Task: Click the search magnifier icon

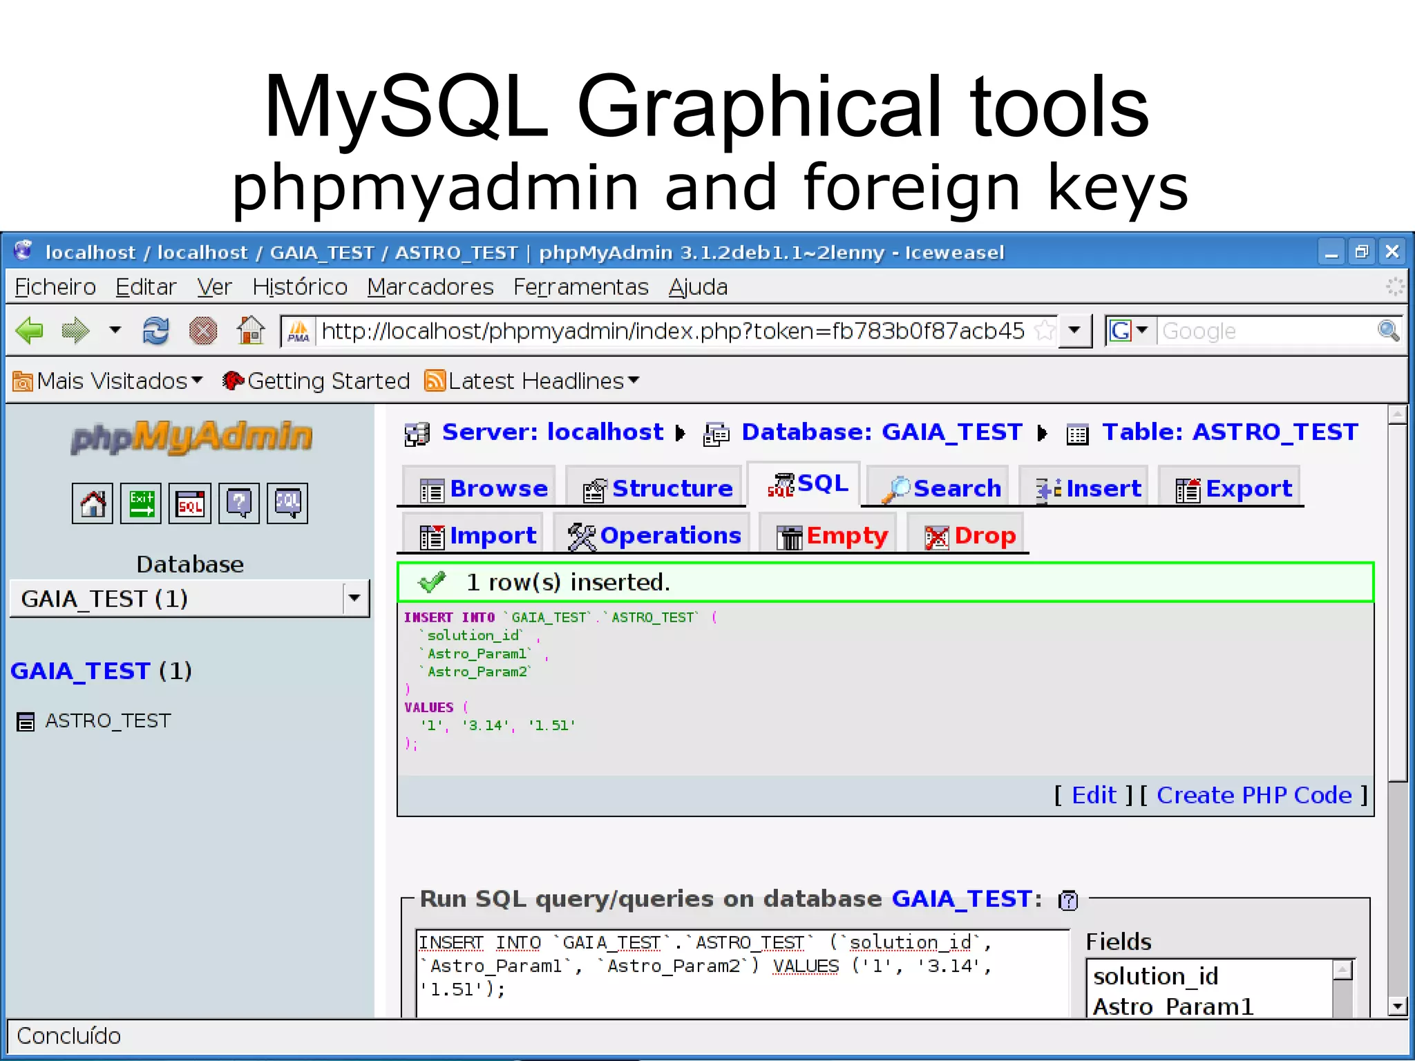Action: click(x=1388, y=331)
